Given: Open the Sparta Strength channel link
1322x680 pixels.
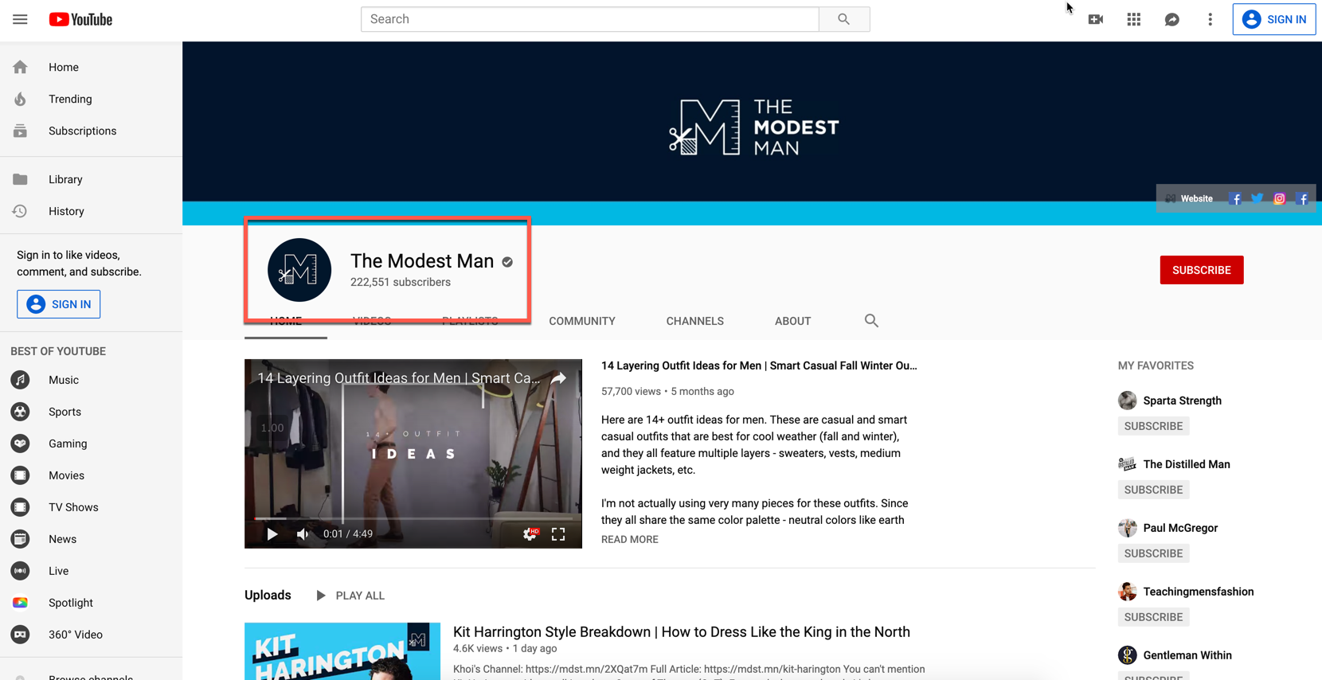Looking at the screenshot, I should (1182, 401).
